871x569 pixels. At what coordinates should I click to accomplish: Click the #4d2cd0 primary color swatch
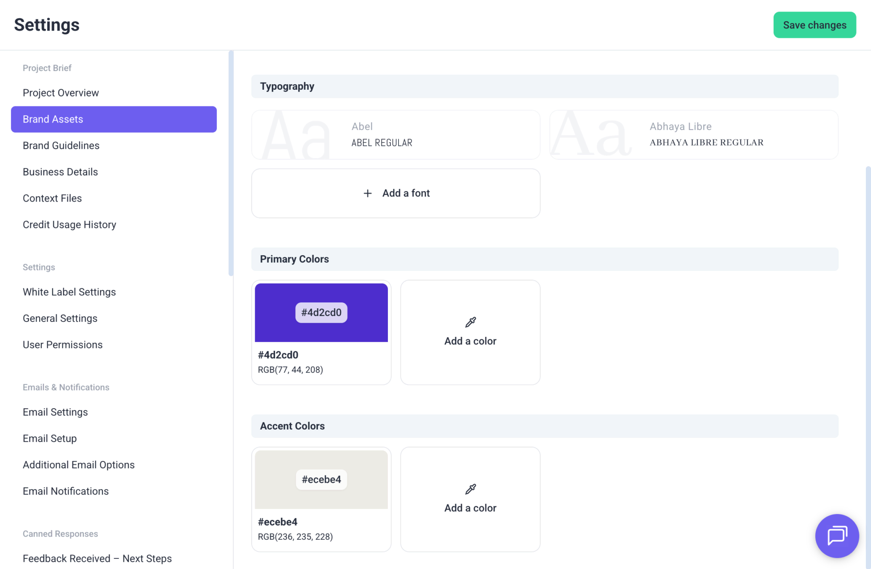(x=321, y=313)
